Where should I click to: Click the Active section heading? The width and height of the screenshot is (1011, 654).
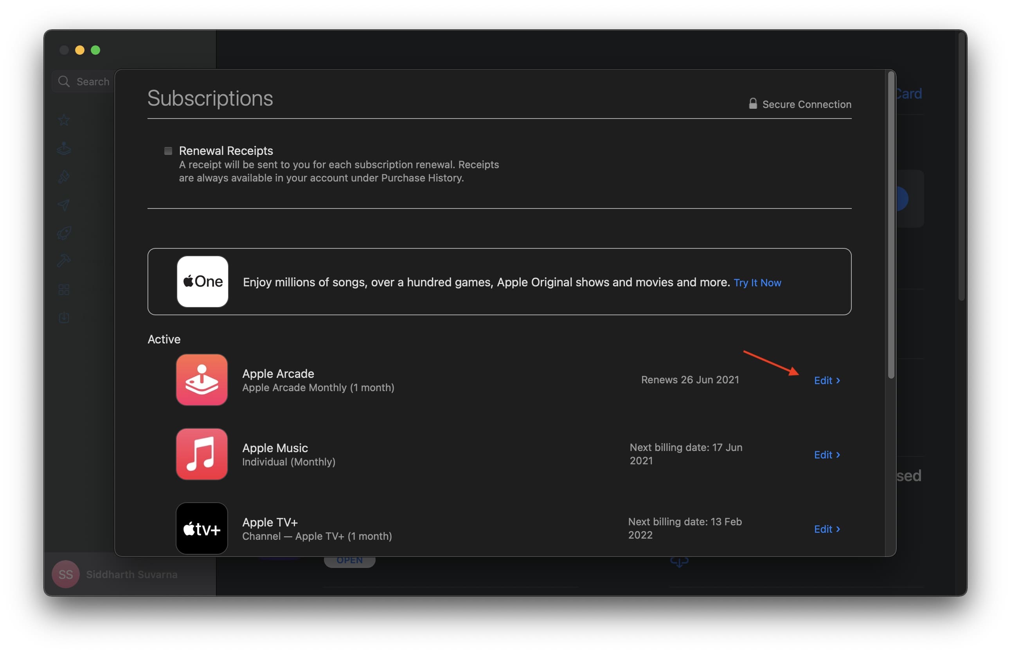pos(164,339)
